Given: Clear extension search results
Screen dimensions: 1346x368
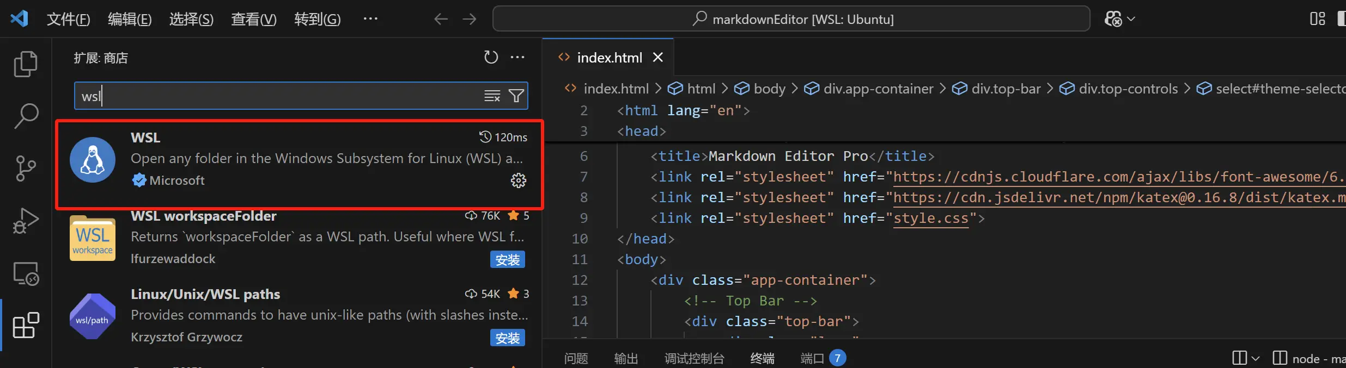Looking at the screenshot, I should click(x=492, y=96).
